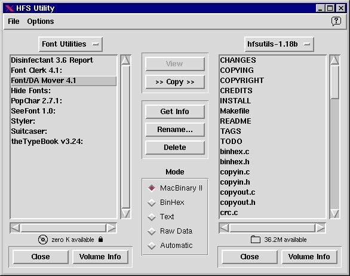
Task: Open the help balloon icon
Action: tap(336, 22)
